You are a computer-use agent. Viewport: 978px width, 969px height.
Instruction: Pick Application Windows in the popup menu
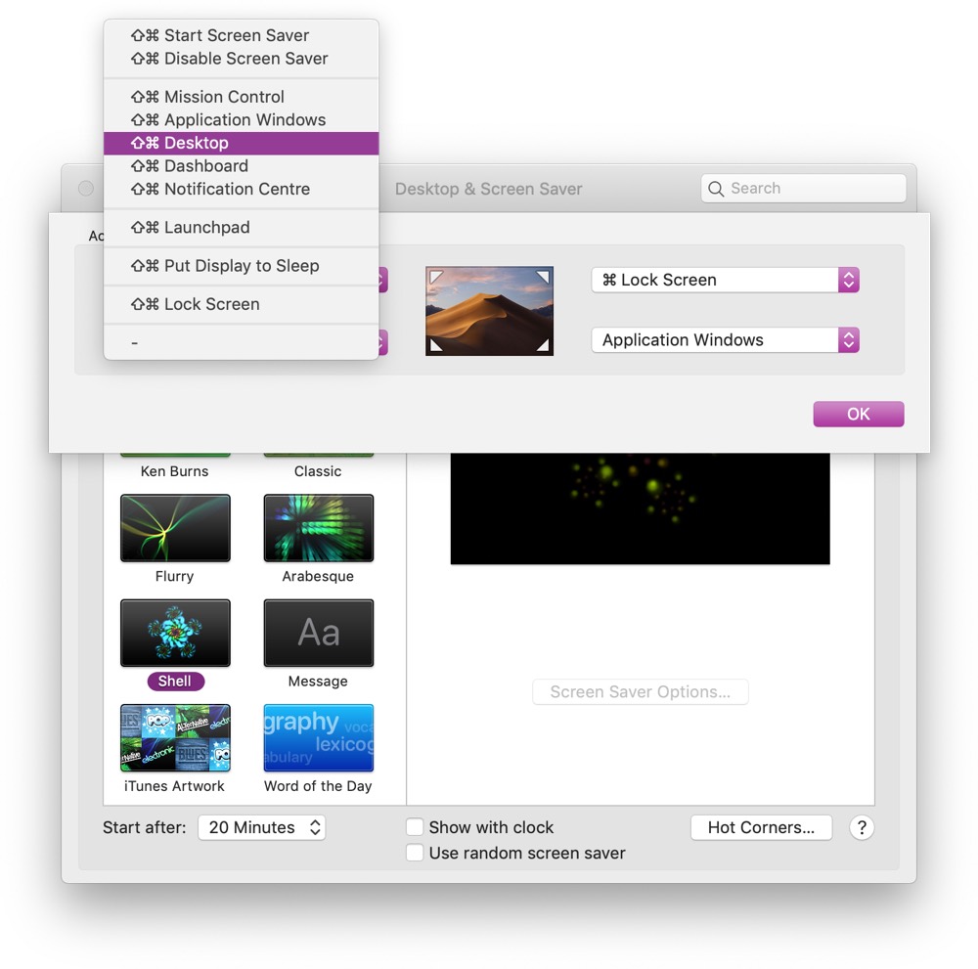(241, 119)
